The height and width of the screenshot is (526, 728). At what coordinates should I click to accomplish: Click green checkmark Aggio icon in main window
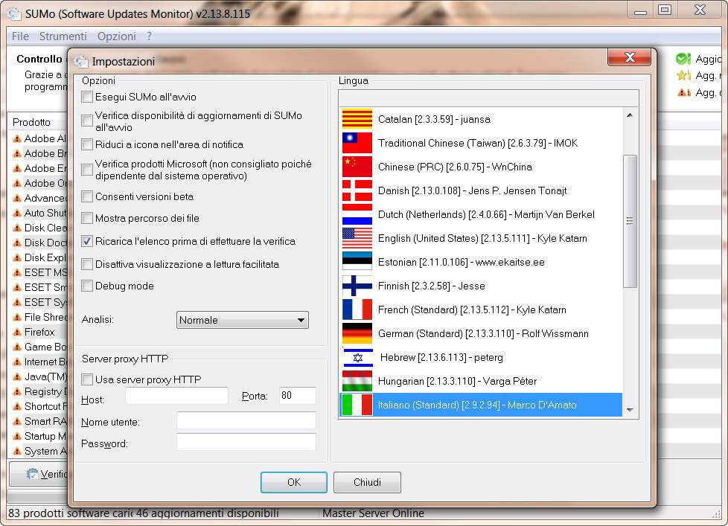pyautogui.click(x=683, y=59)
